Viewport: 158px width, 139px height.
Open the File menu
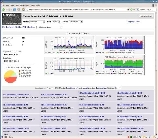pos(3,5)
